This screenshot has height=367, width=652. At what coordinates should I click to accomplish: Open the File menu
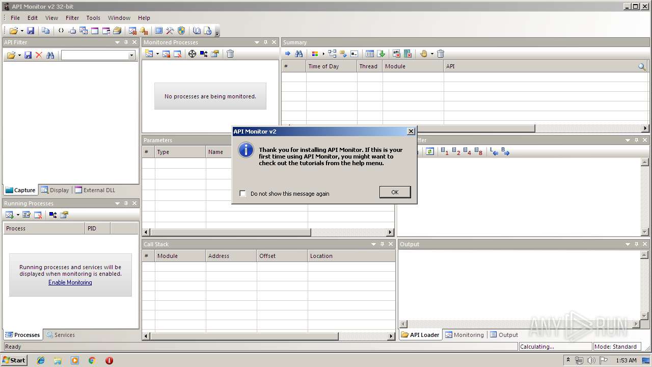[x=15, y=18]
